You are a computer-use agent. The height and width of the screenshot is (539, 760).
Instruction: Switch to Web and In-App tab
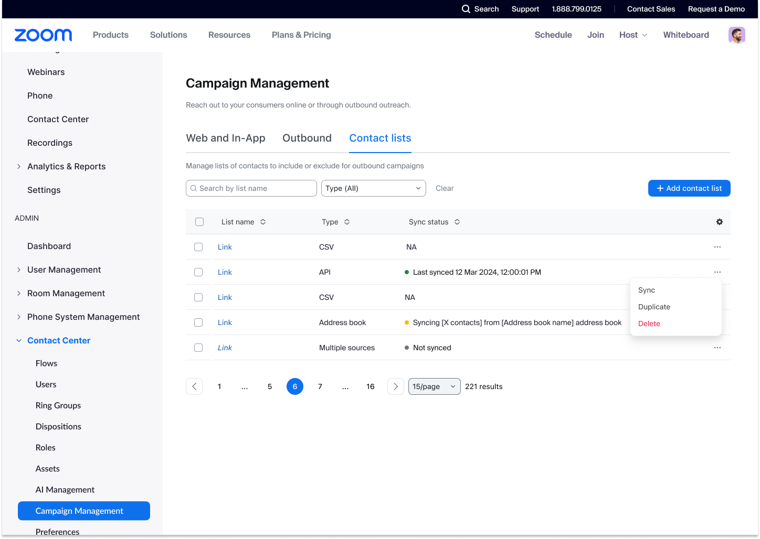pos(226,138)
